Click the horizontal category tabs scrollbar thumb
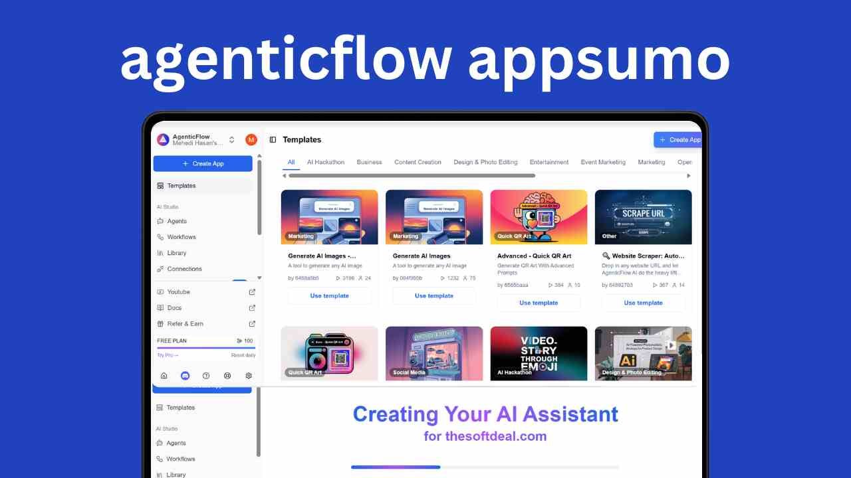 point(412,176)
